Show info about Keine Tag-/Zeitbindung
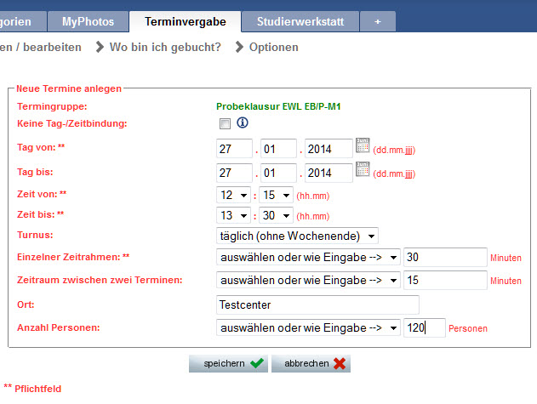Image resolution: width=537 pixels, height=404 pixels. click(x=243, y=122)
